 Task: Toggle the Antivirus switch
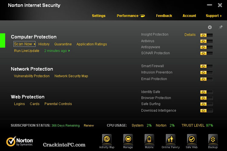pos(206,41)
